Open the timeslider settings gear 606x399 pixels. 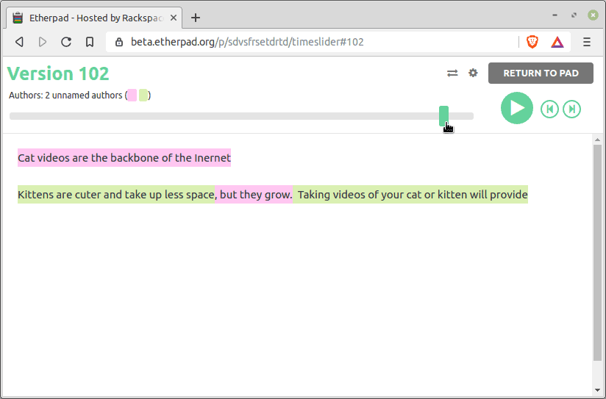point(473,73)
